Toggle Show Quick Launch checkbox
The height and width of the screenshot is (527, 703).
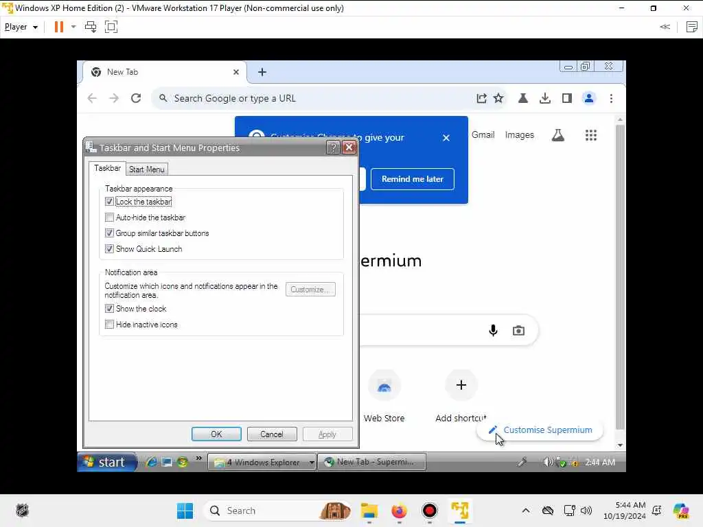109,248
